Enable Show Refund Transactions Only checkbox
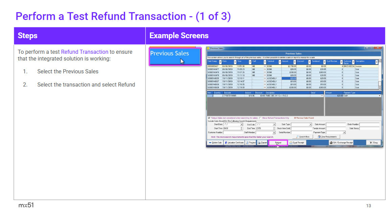 (260, 118)
